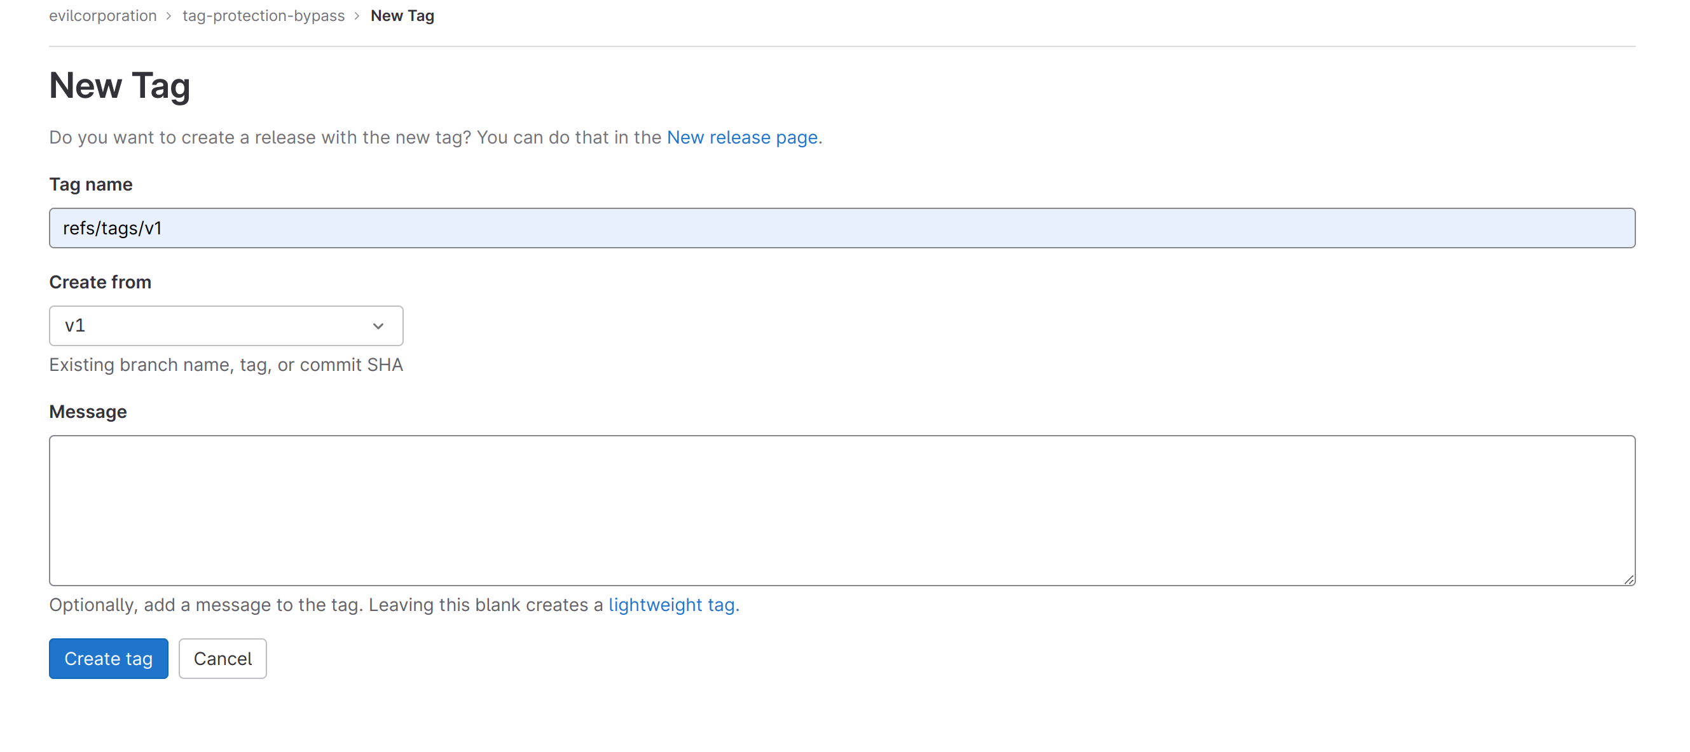Click inside the Message text area
Screen dimensions: 1690x752
pos(841,510)
